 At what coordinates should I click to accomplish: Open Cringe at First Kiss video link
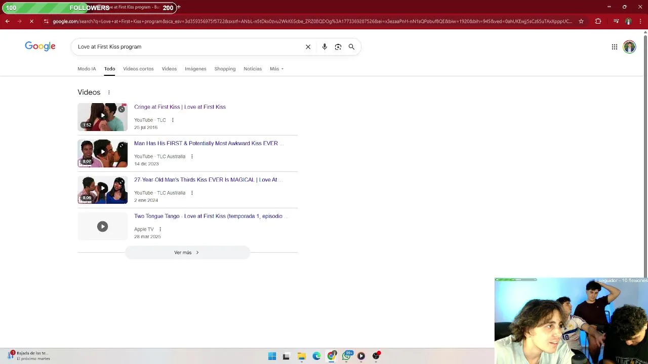pos(180,107)
